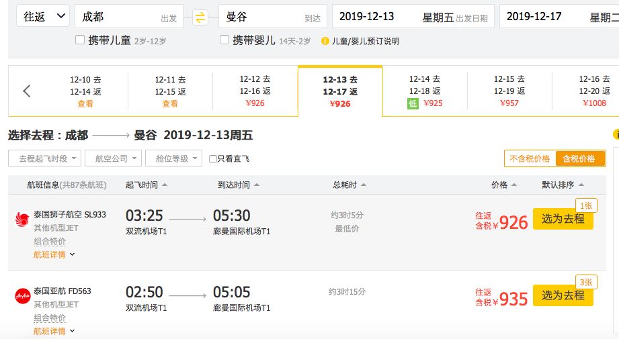The height and width of the screenshot is (339, 619).
Task: Go to previous dates arrow
Action: (x=27, y=91)
